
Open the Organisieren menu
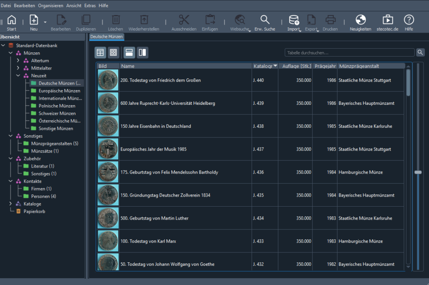tap(50, 5)
